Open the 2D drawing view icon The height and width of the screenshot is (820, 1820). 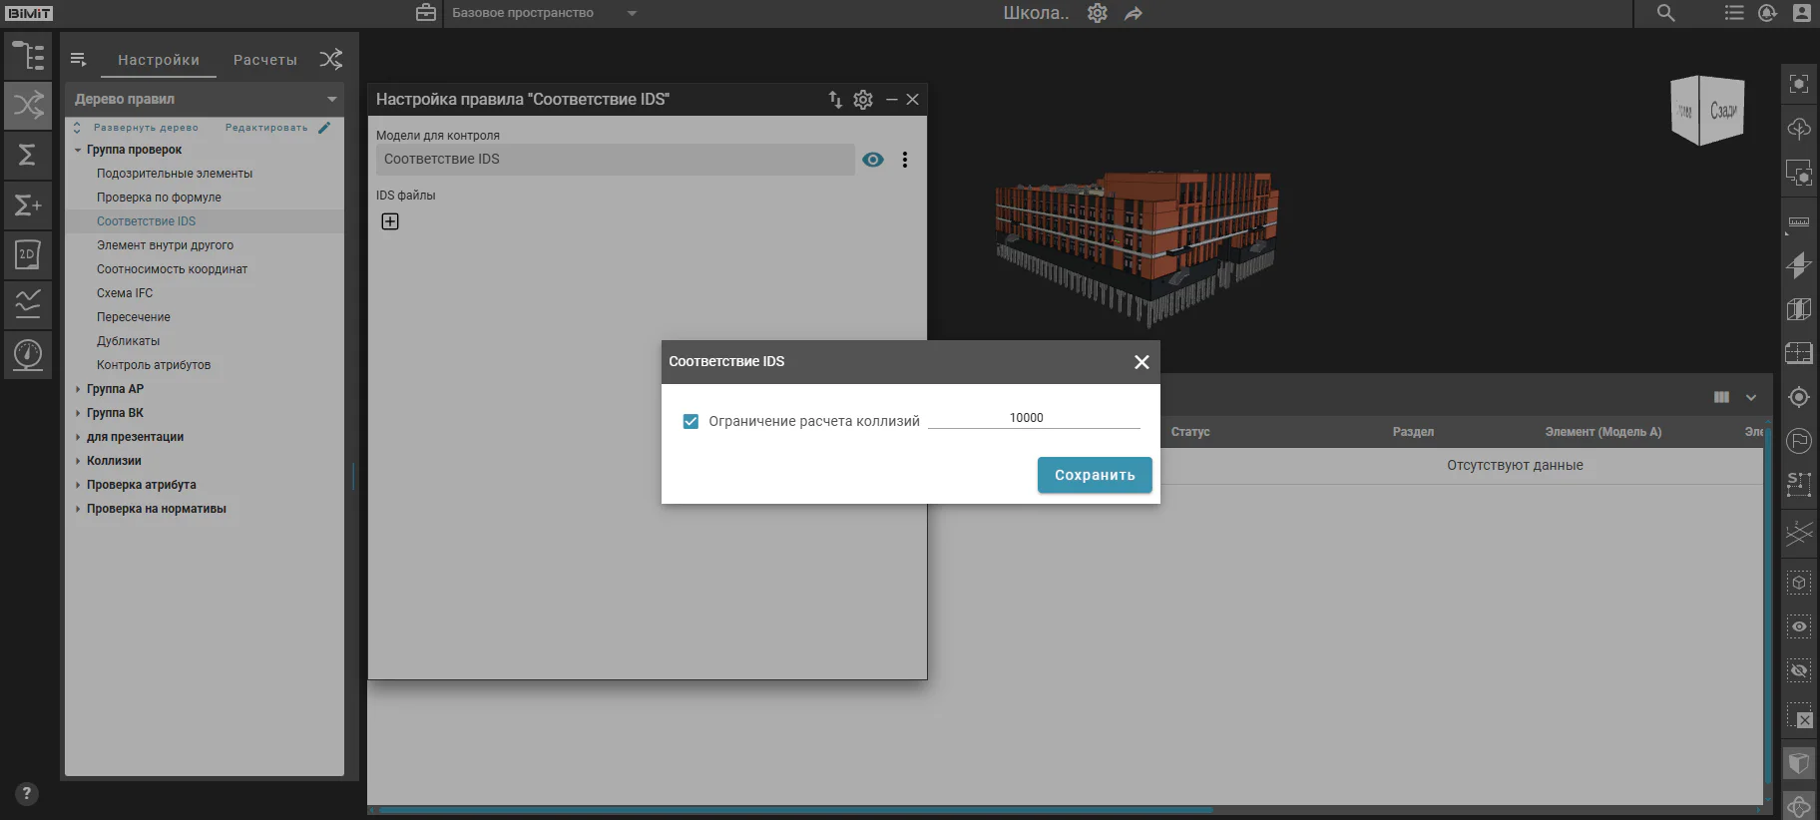pos(28,255)
